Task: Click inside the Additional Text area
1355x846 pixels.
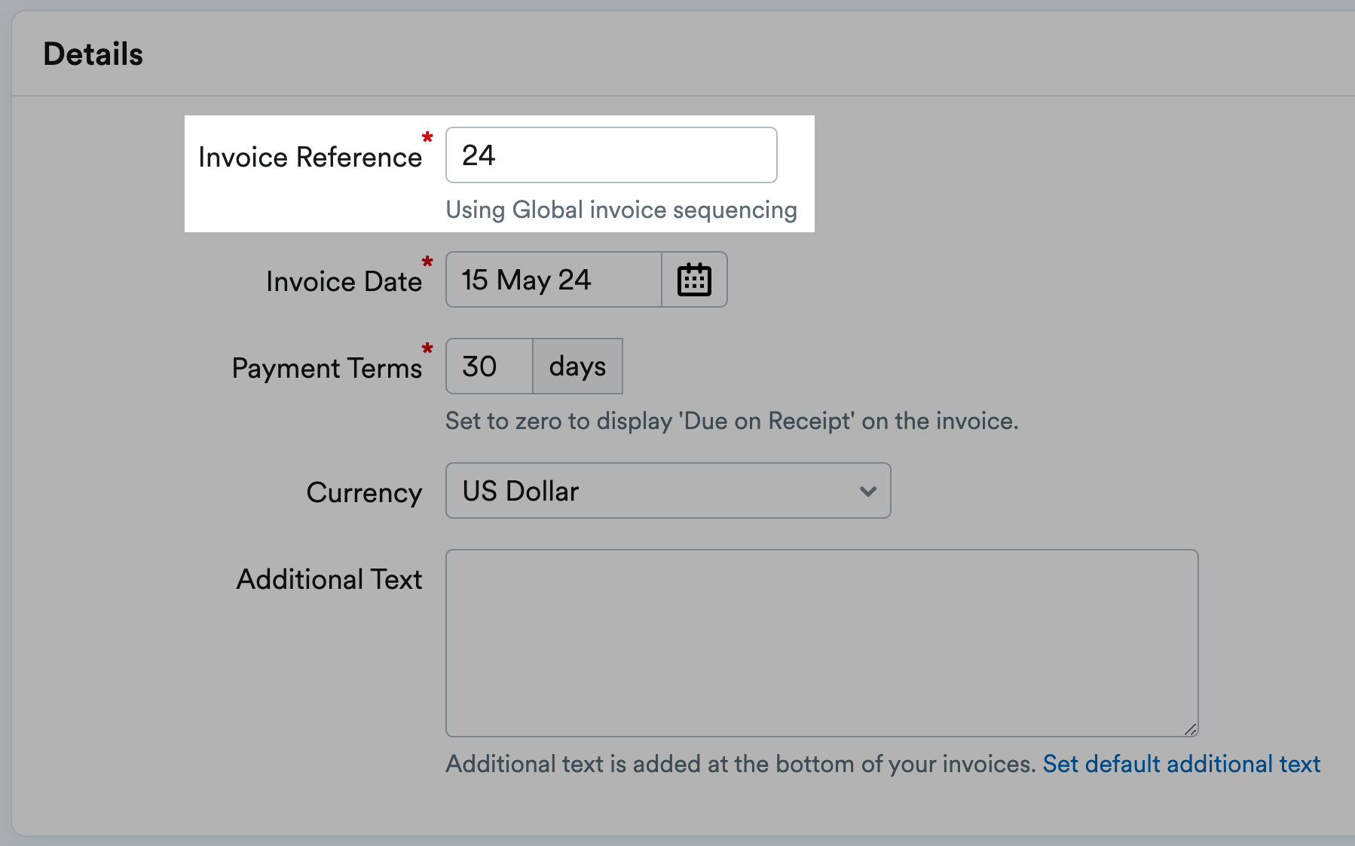Action: 821,641
